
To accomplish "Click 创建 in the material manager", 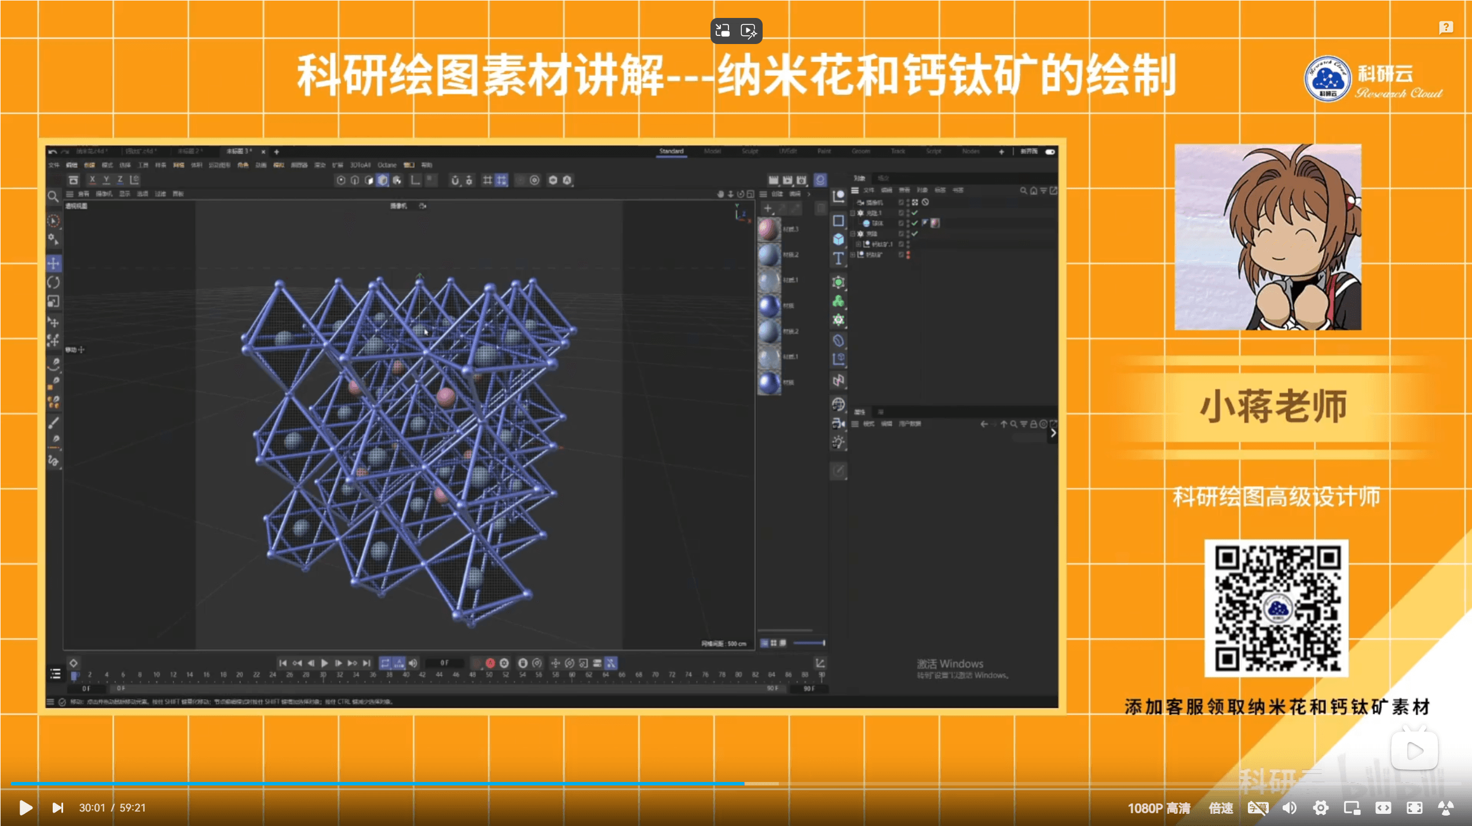I will click(x=777, y=194).
